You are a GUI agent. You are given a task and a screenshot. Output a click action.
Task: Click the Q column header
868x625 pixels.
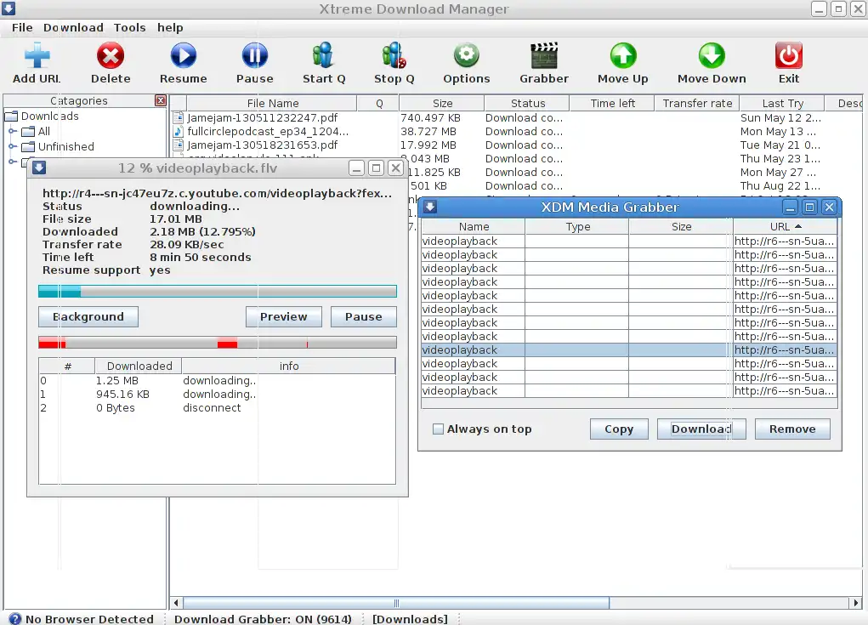coord(378,103)
